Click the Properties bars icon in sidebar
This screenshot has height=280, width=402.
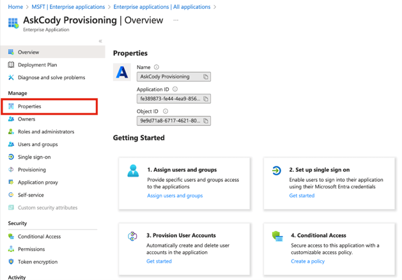[x=11, y=107]
